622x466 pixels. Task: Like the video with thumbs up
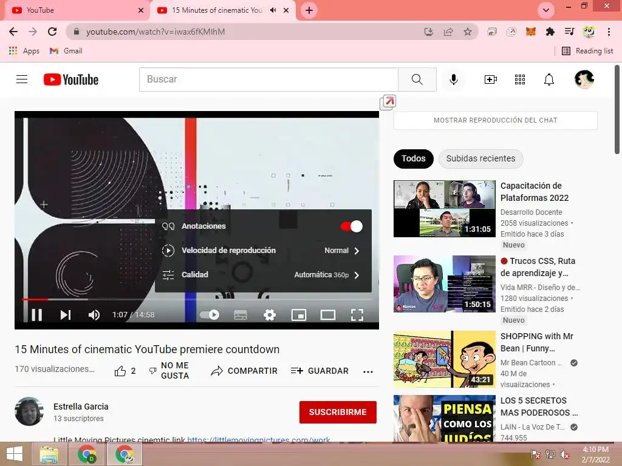coord(120,371)
